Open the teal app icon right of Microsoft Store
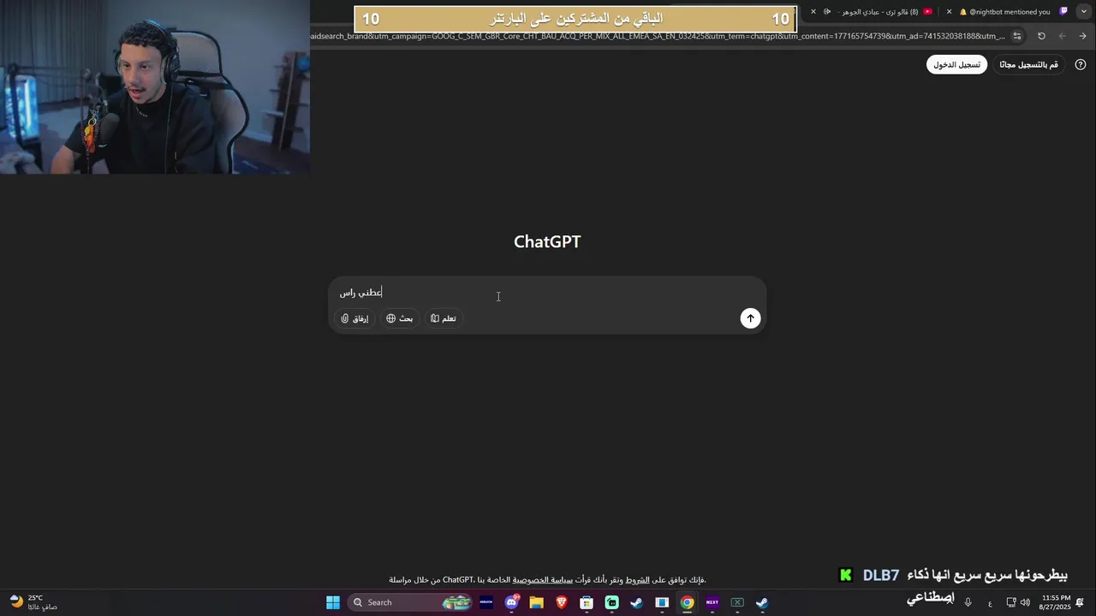The width and height of the screenshot is (1096, 616). point(611,602)
